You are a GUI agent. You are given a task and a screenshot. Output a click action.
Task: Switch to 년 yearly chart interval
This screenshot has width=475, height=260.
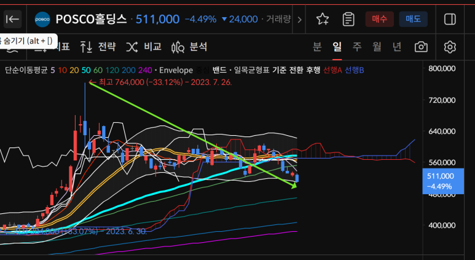tap(397, 47)
